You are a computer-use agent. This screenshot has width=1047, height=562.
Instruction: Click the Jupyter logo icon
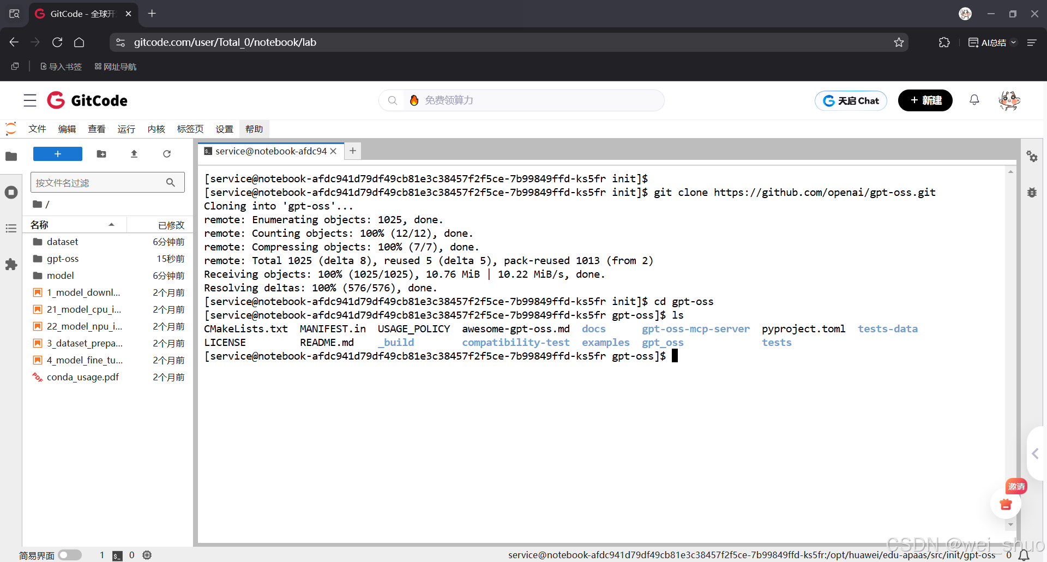coord(11,129)
